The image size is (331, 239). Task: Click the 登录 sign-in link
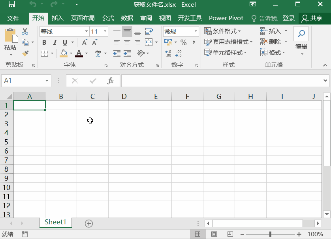pos(289,18)
